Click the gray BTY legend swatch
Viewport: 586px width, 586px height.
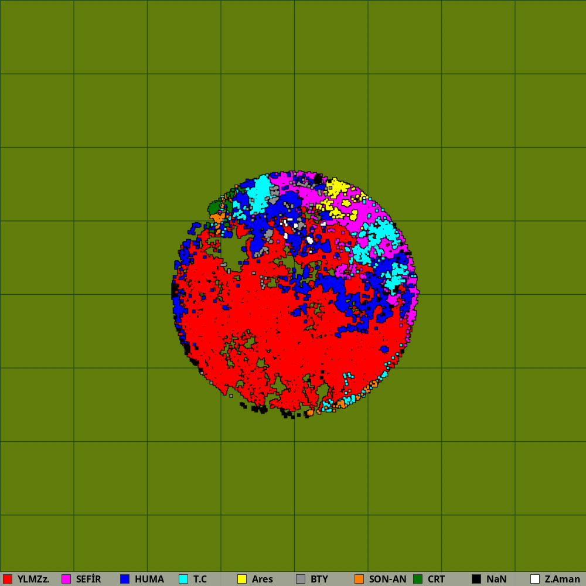pyautogui.click(x=301, y=579)
